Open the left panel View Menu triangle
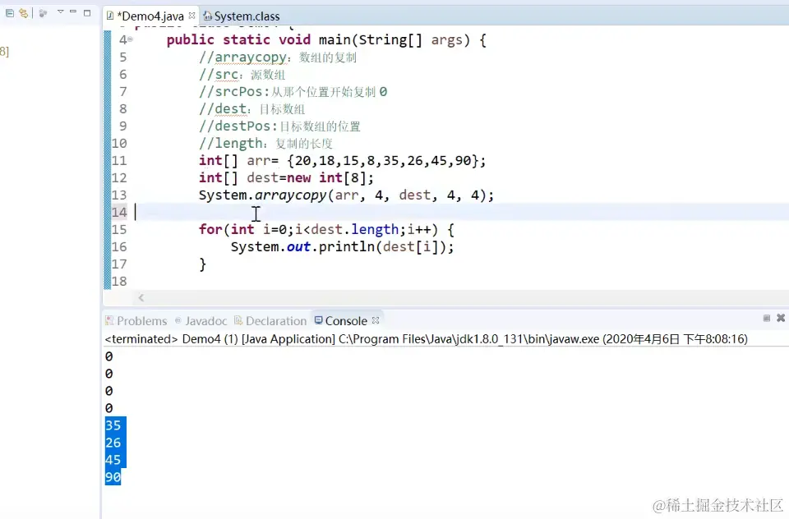789x519 pixels. (x=60, y=11)
